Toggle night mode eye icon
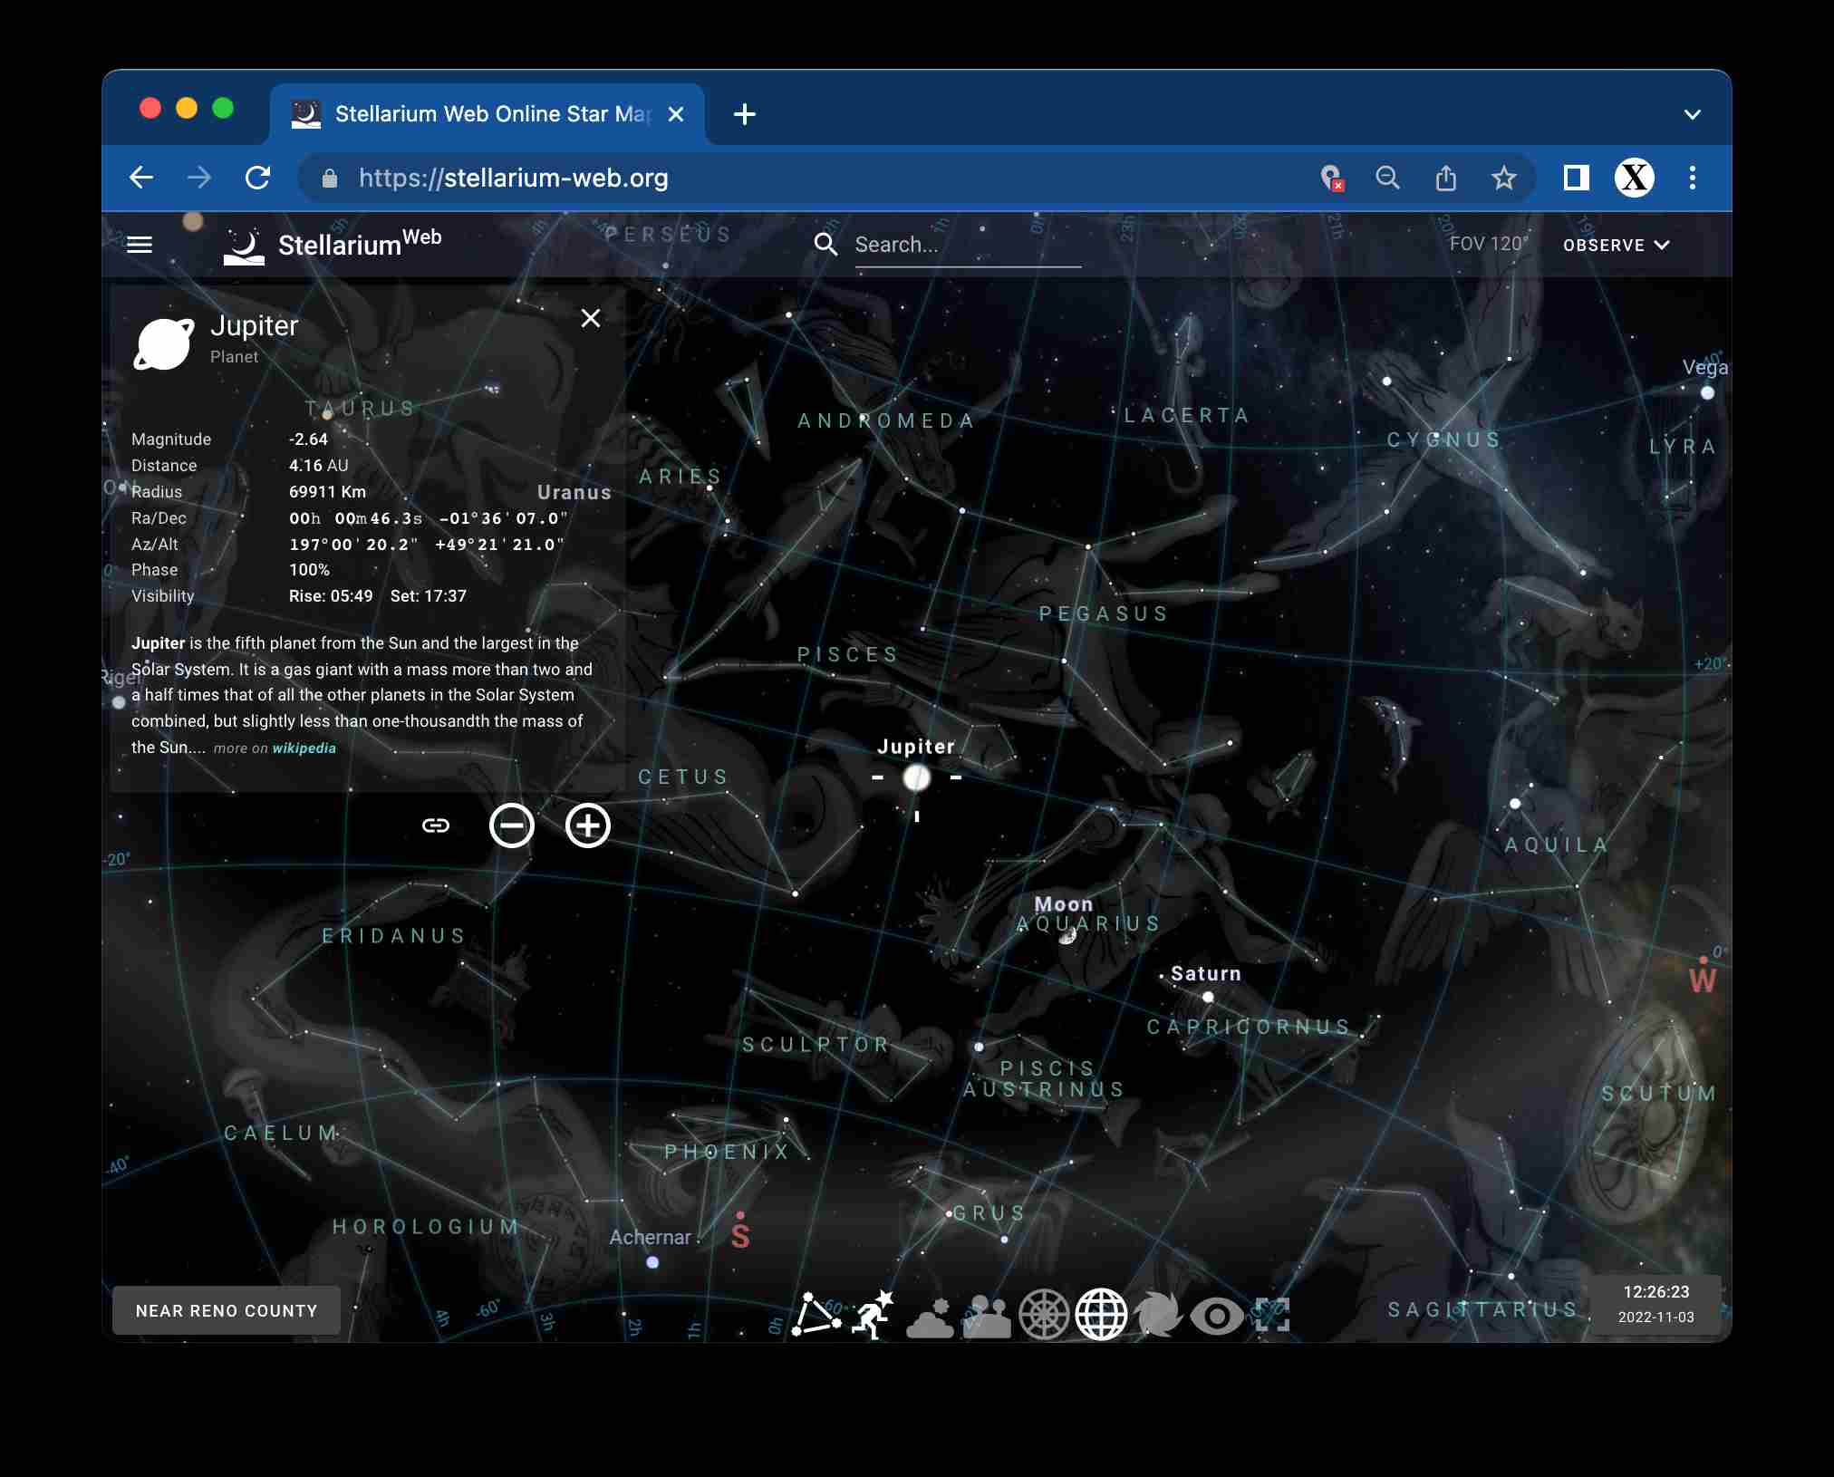 (x=1216, y=1316)
